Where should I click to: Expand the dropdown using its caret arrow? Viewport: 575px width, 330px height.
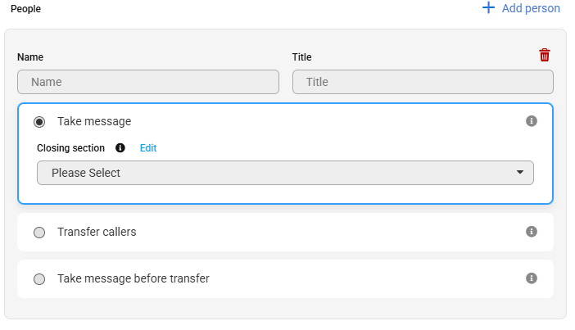(520, 172)
